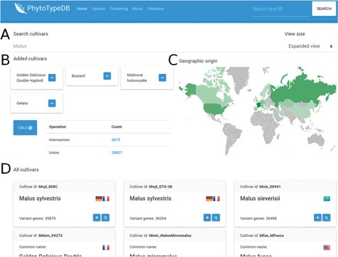Remove Golden Delicious Double Haploid cultivar

pos(52,77)
